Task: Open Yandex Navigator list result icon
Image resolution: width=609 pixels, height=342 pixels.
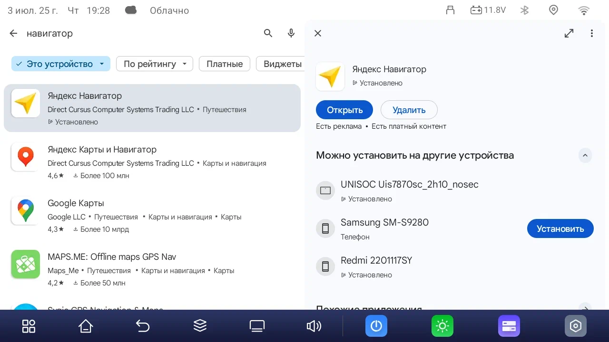Action: point(25,103)
